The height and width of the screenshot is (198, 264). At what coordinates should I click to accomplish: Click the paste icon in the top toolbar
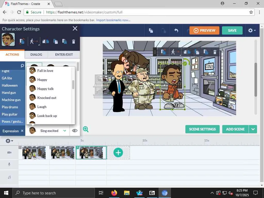163,30
